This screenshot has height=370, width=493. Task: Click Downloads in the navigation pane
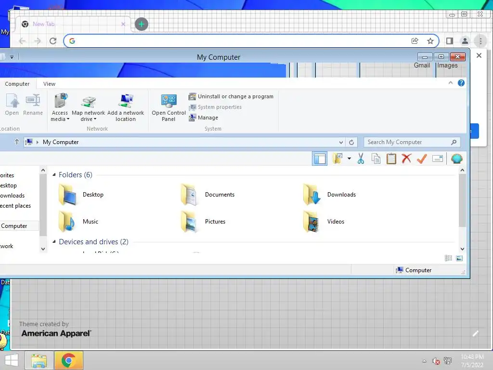(12, 196)
